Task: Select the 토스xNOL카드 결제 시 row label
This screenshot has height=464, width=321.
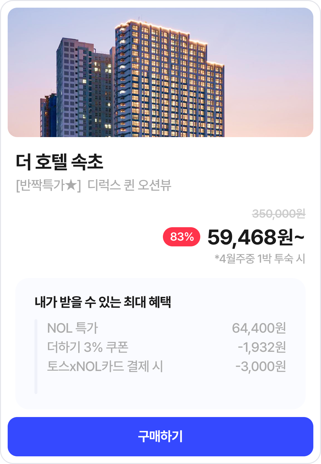Action: (105, 366)
